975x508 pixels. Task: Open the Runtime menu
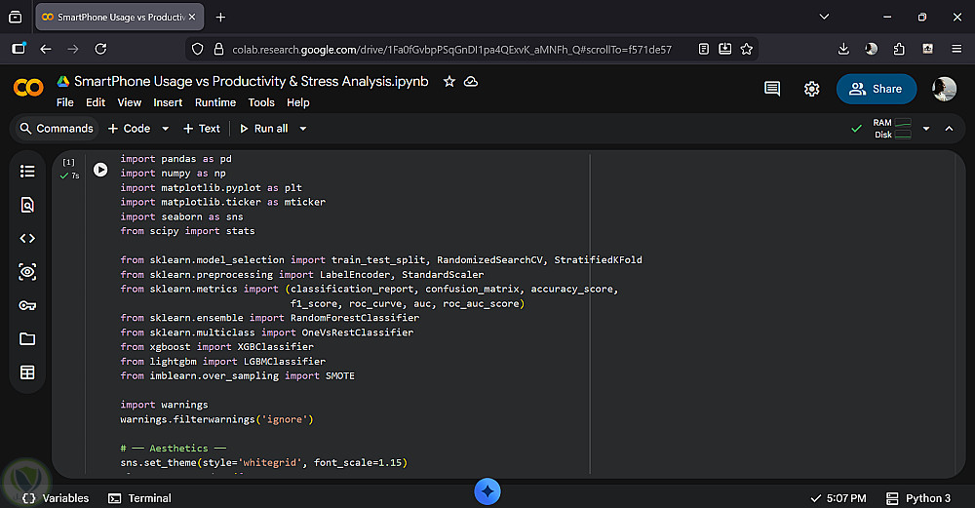click(x=214, y=102)
